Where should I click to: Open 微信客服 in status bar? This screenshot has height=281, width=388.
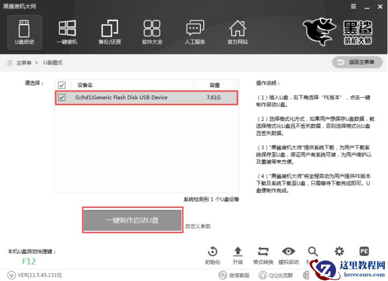[x=234, y=275]
